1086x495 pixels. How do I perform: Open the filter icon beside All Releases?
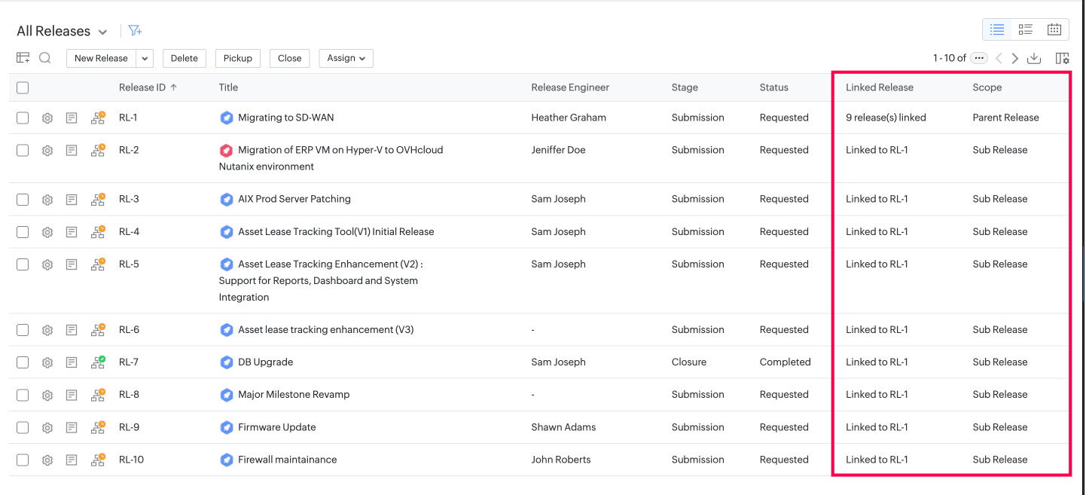135,30
